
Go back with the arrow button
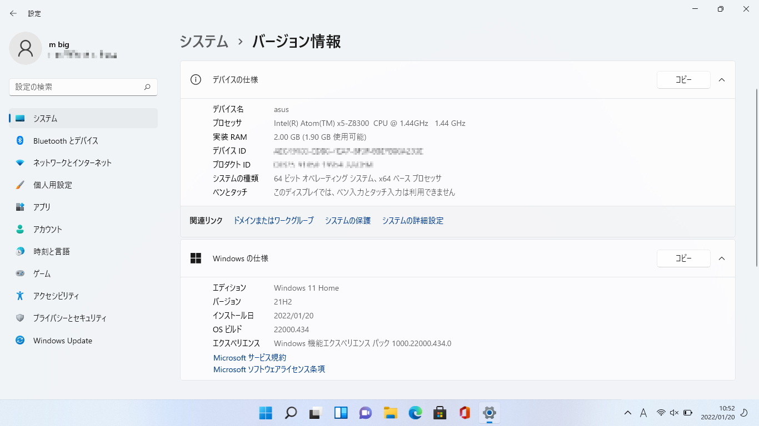pos(13,13)
